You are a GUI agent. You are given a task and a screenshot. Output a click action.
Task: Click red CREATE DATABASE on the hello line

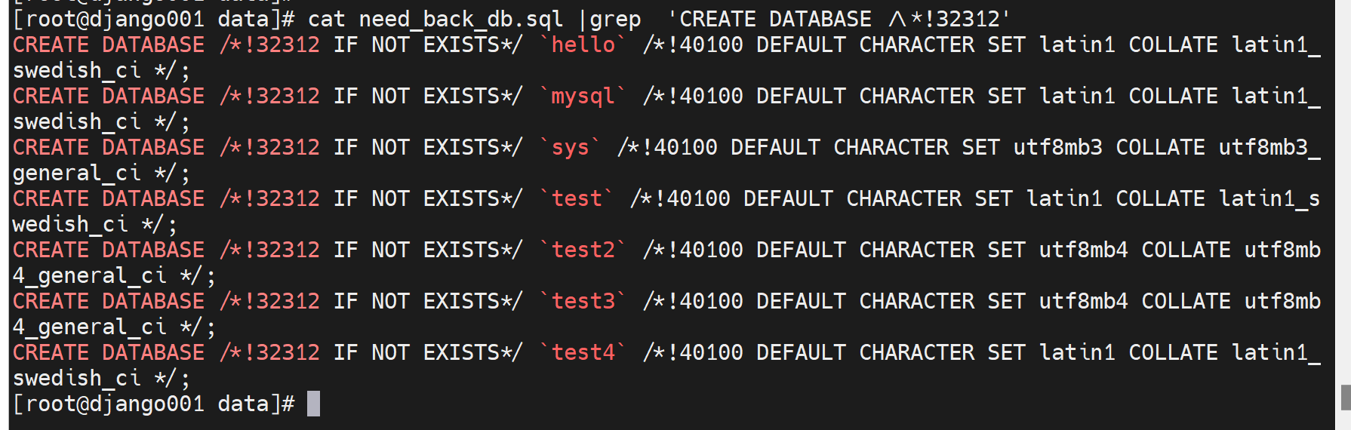(x=109, y=45)
